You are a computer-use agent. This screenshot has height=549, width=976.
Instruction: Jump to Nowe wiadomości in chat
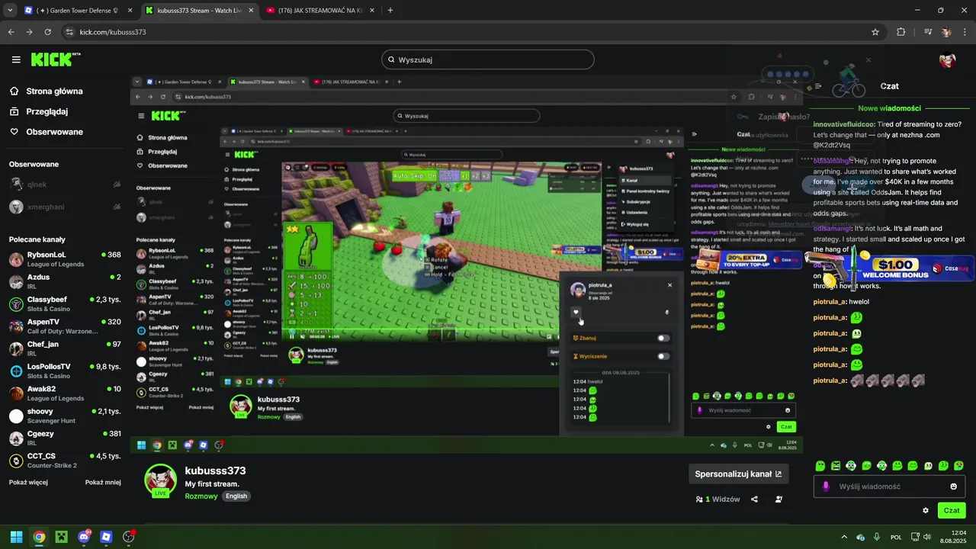(x=889, y=108)
